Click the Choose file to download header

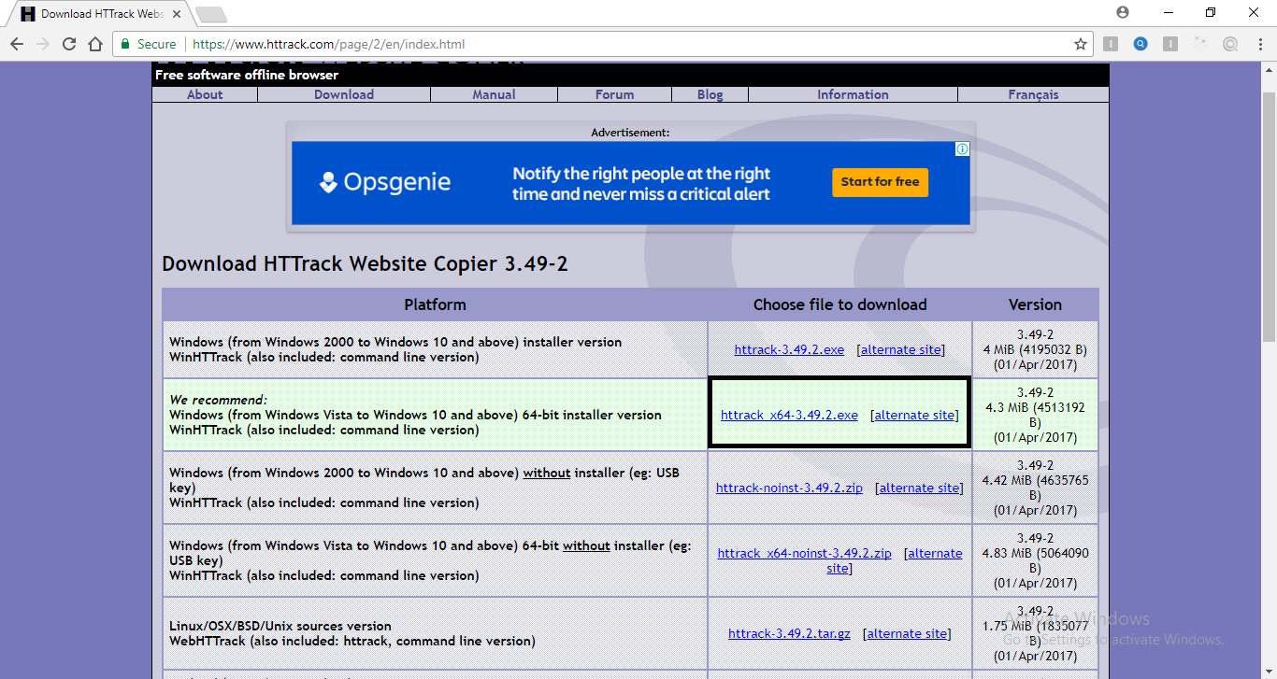tap(840, 304)
